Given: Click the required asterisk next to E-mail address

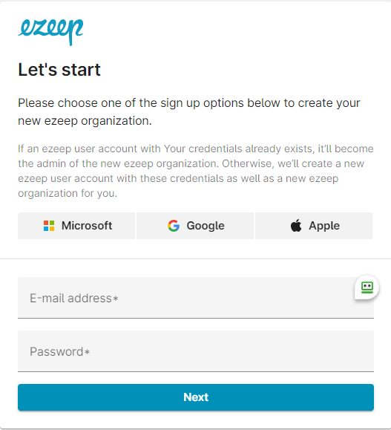Looking at the screenshot, I should [x=116, y=299].
